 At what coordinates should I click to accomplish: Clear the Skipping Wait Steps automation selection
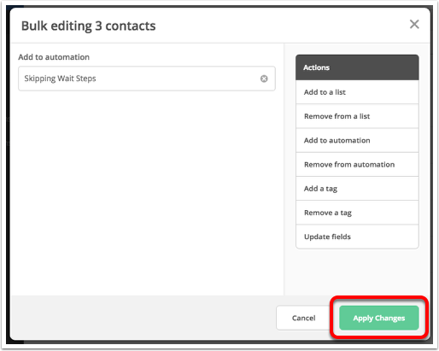click(264, 79)
